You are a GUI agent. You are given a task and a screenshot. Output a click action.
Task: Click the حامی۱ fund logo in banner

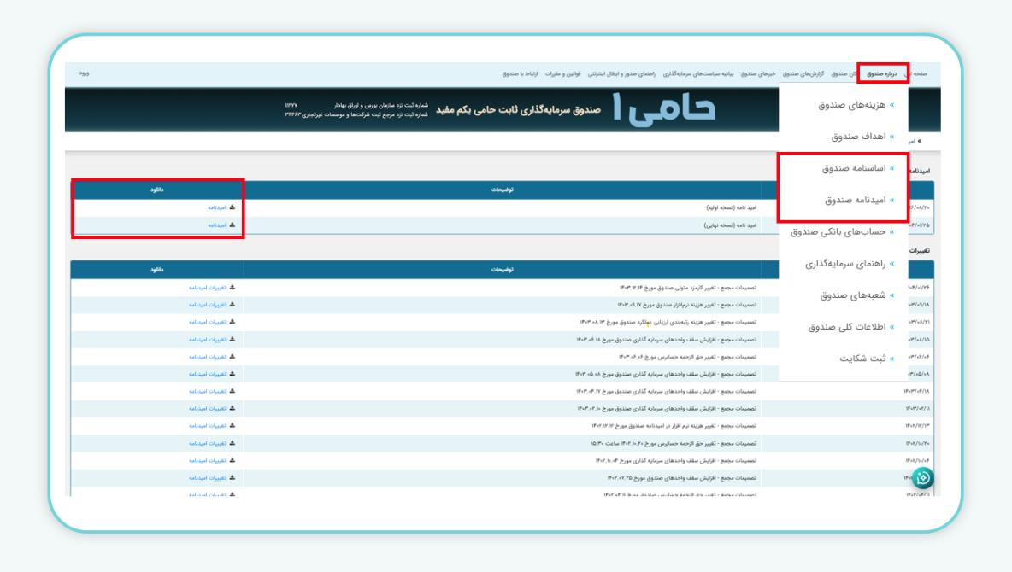coord(664,110)
